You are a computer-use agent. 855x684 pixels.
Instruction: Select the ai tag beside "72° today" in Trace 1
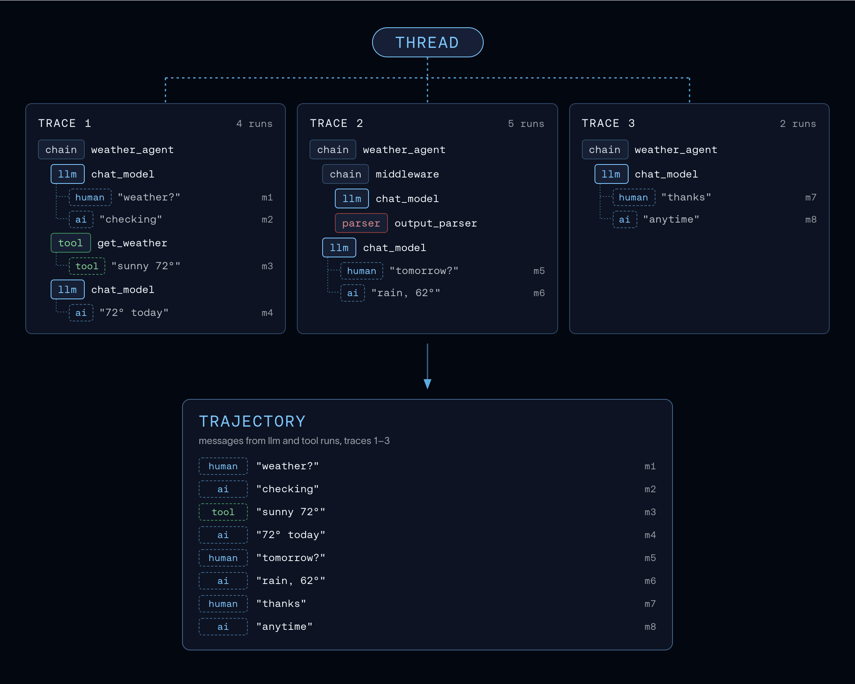[81, 313]
